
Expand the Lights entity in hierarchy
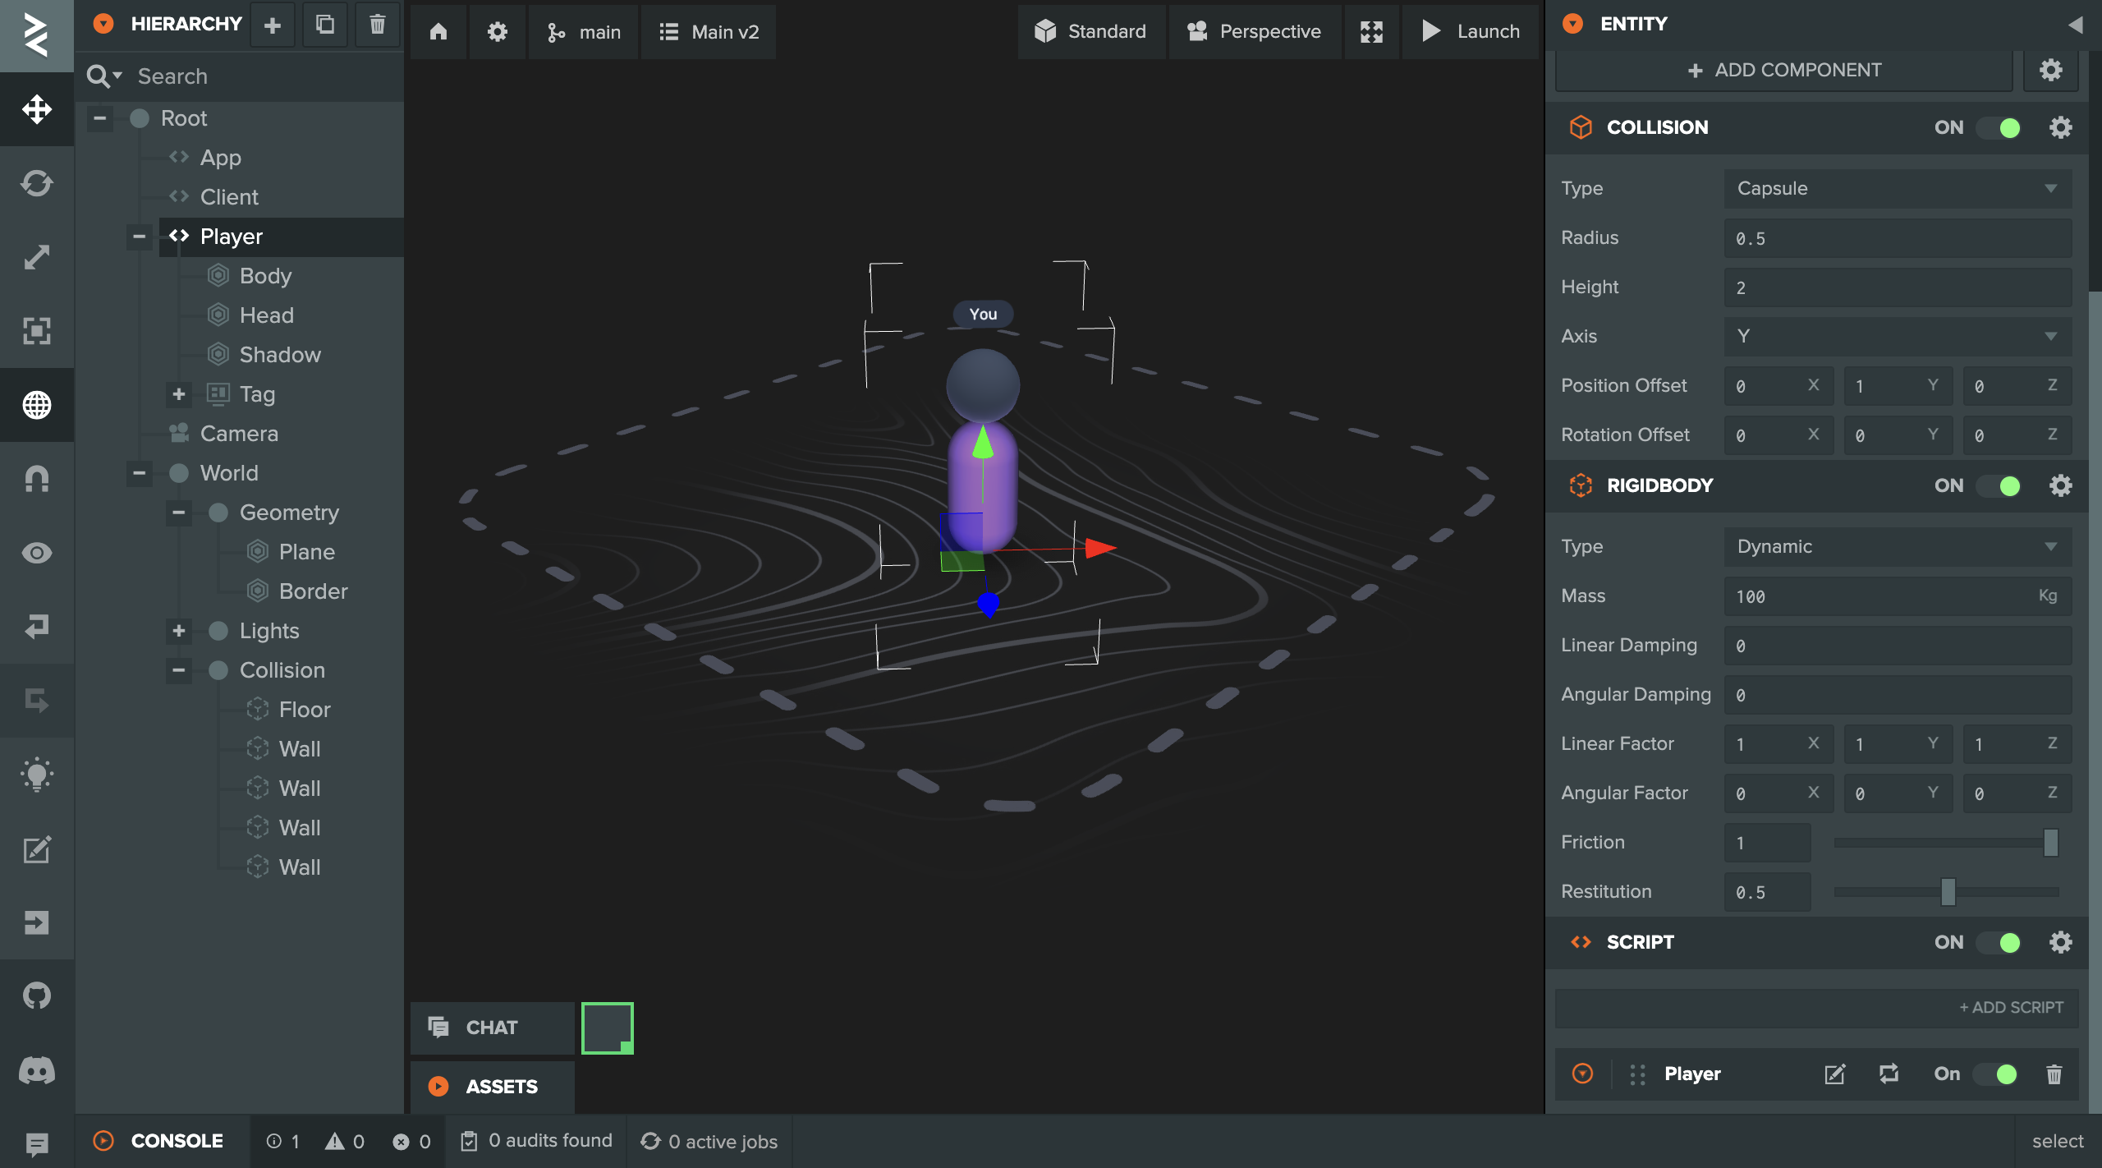(178, 631)
